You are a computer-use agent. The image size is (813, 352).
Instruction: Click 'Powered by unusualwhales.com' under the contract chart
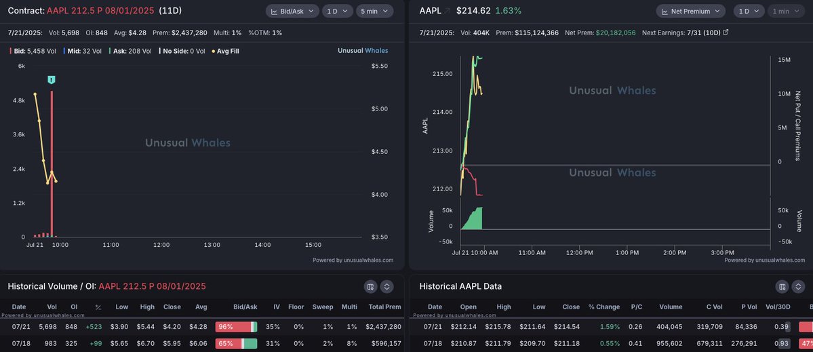tap(353, 260)
